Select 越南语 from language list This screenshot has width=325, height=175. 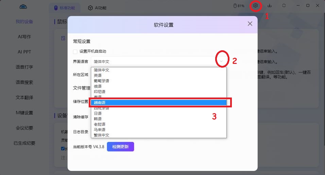[158, 103]
